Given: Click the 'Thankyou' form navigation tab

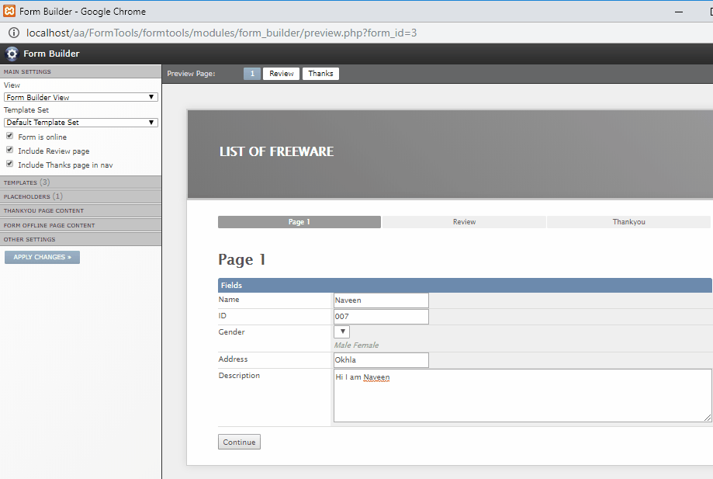Looking at the screenshot, I should point(628,222).
